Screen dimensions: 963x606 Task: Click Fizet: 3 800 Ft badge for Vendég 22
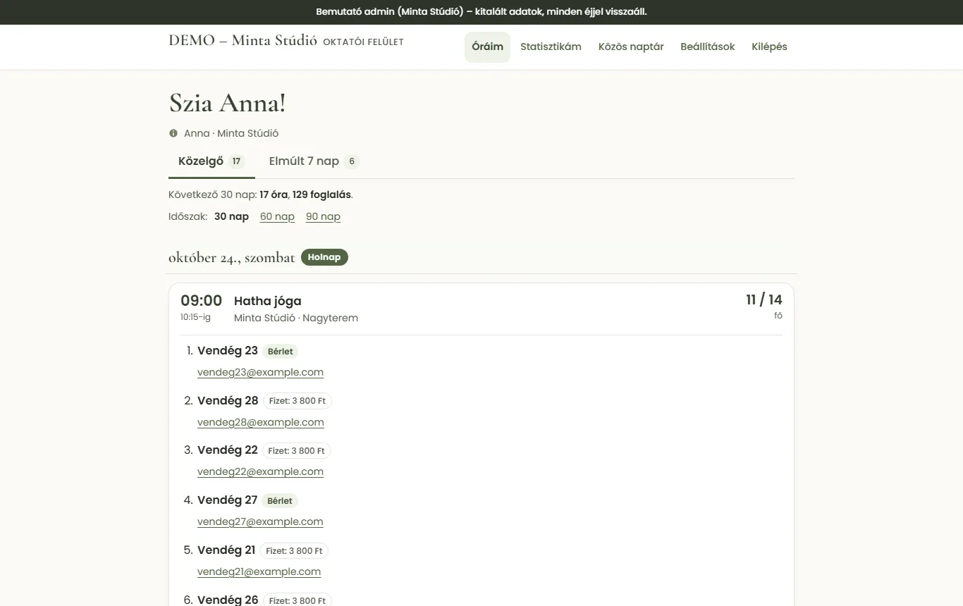click(x=297, y=450)
